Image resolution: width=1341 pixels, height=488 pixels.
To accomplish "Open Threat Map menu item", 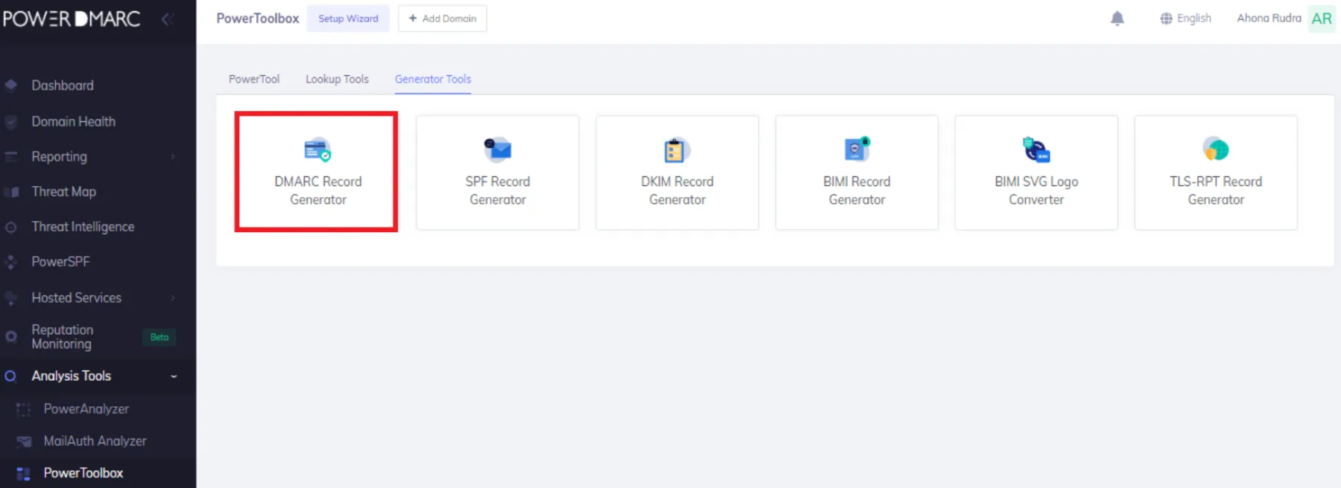I will coord(63,192).
